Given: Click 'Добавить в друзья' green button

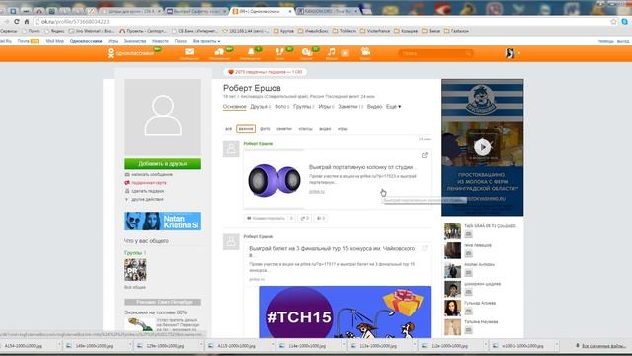Looking at the screenshot, I should [163, 164].
